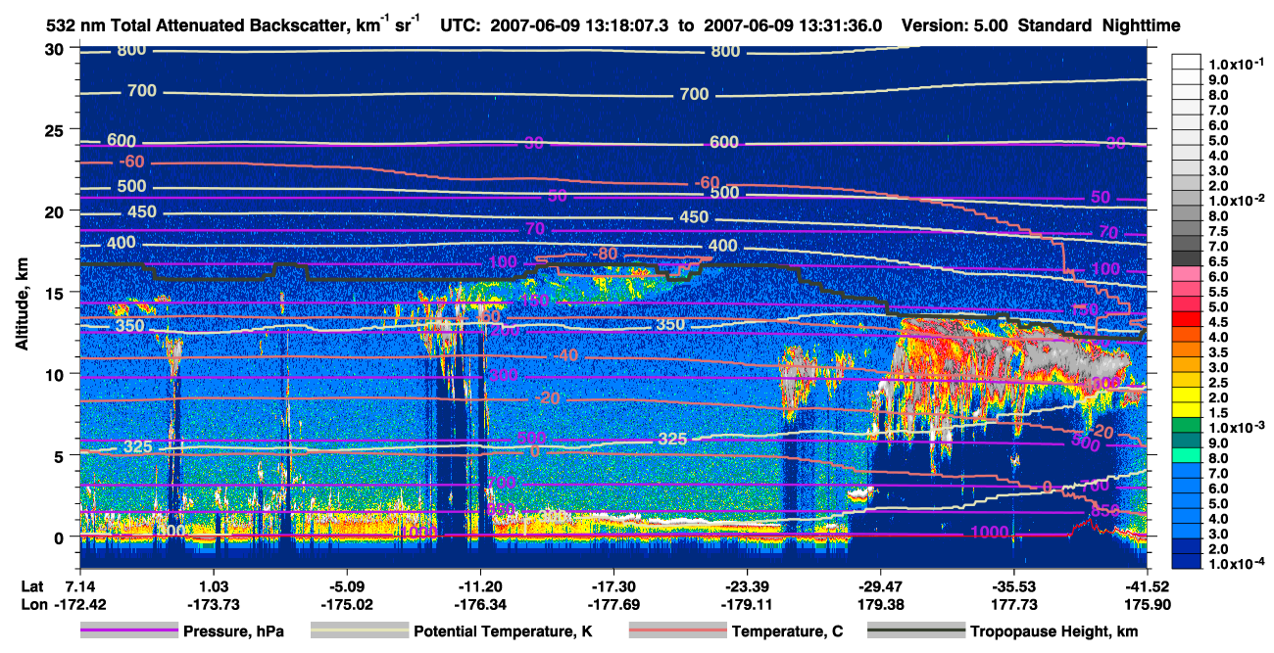Click latitude value -35.53
The image size is (1274, 653).
[1013, 585]
